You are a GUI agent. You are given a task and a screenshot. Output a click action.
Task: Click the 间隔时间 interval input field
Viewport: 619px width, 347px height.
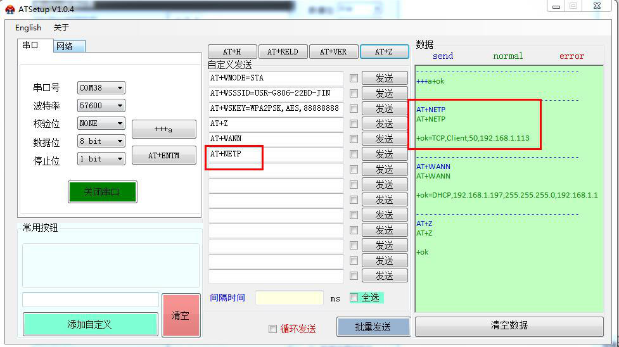289,298
